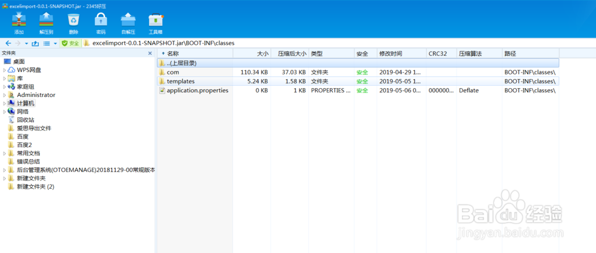
Task: Click the up-one-level folder icon
Action: pos(35,43)
